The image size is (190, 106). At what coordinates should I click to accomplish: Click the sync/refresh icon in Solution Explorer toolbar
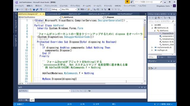point(170,18)
